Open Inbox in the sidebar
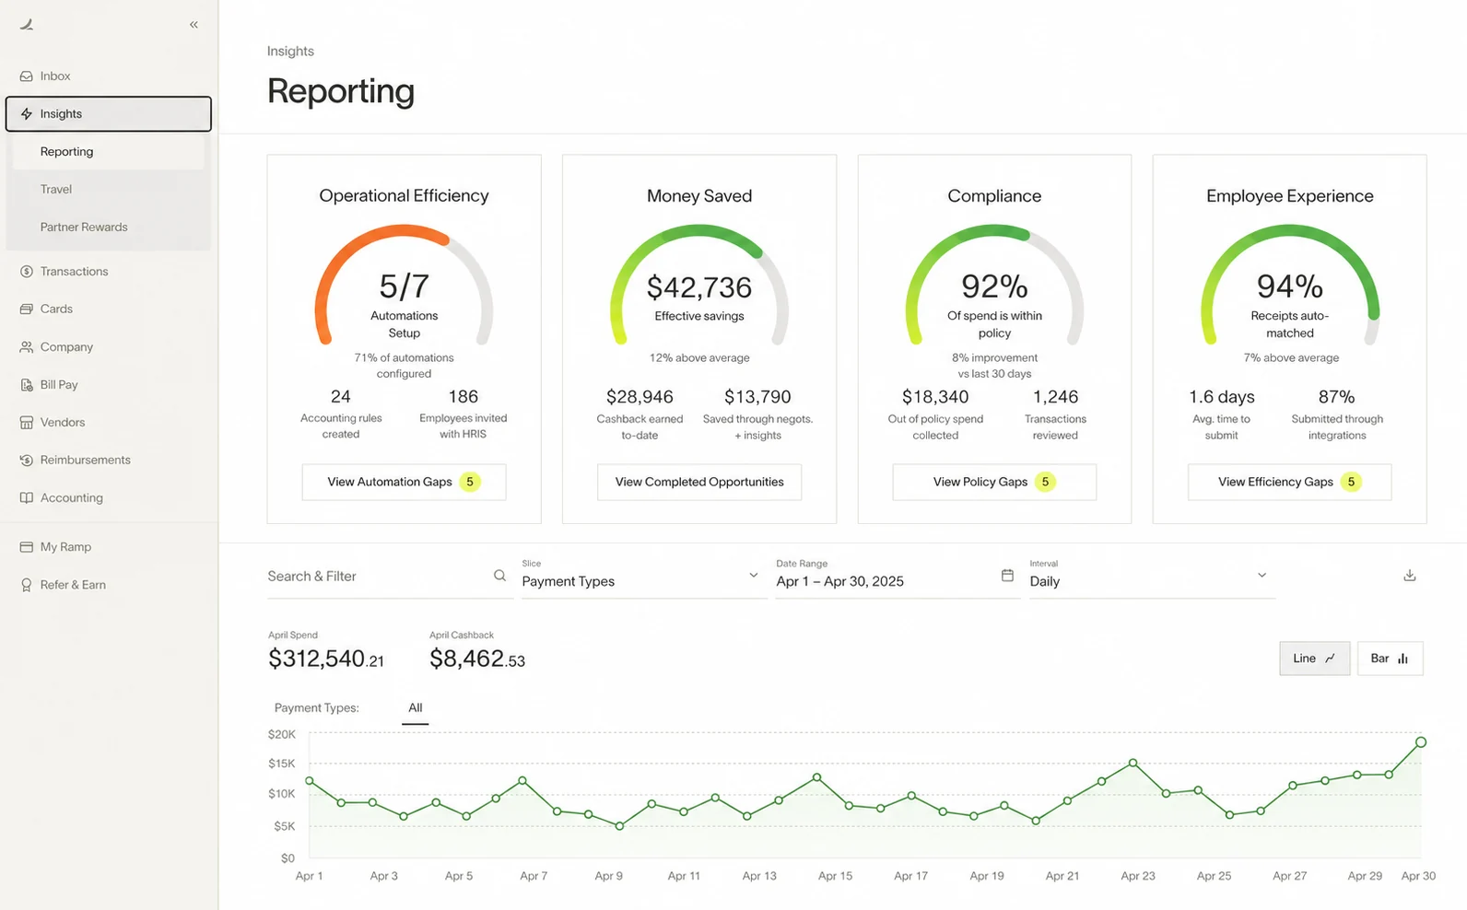 (109, 76)
